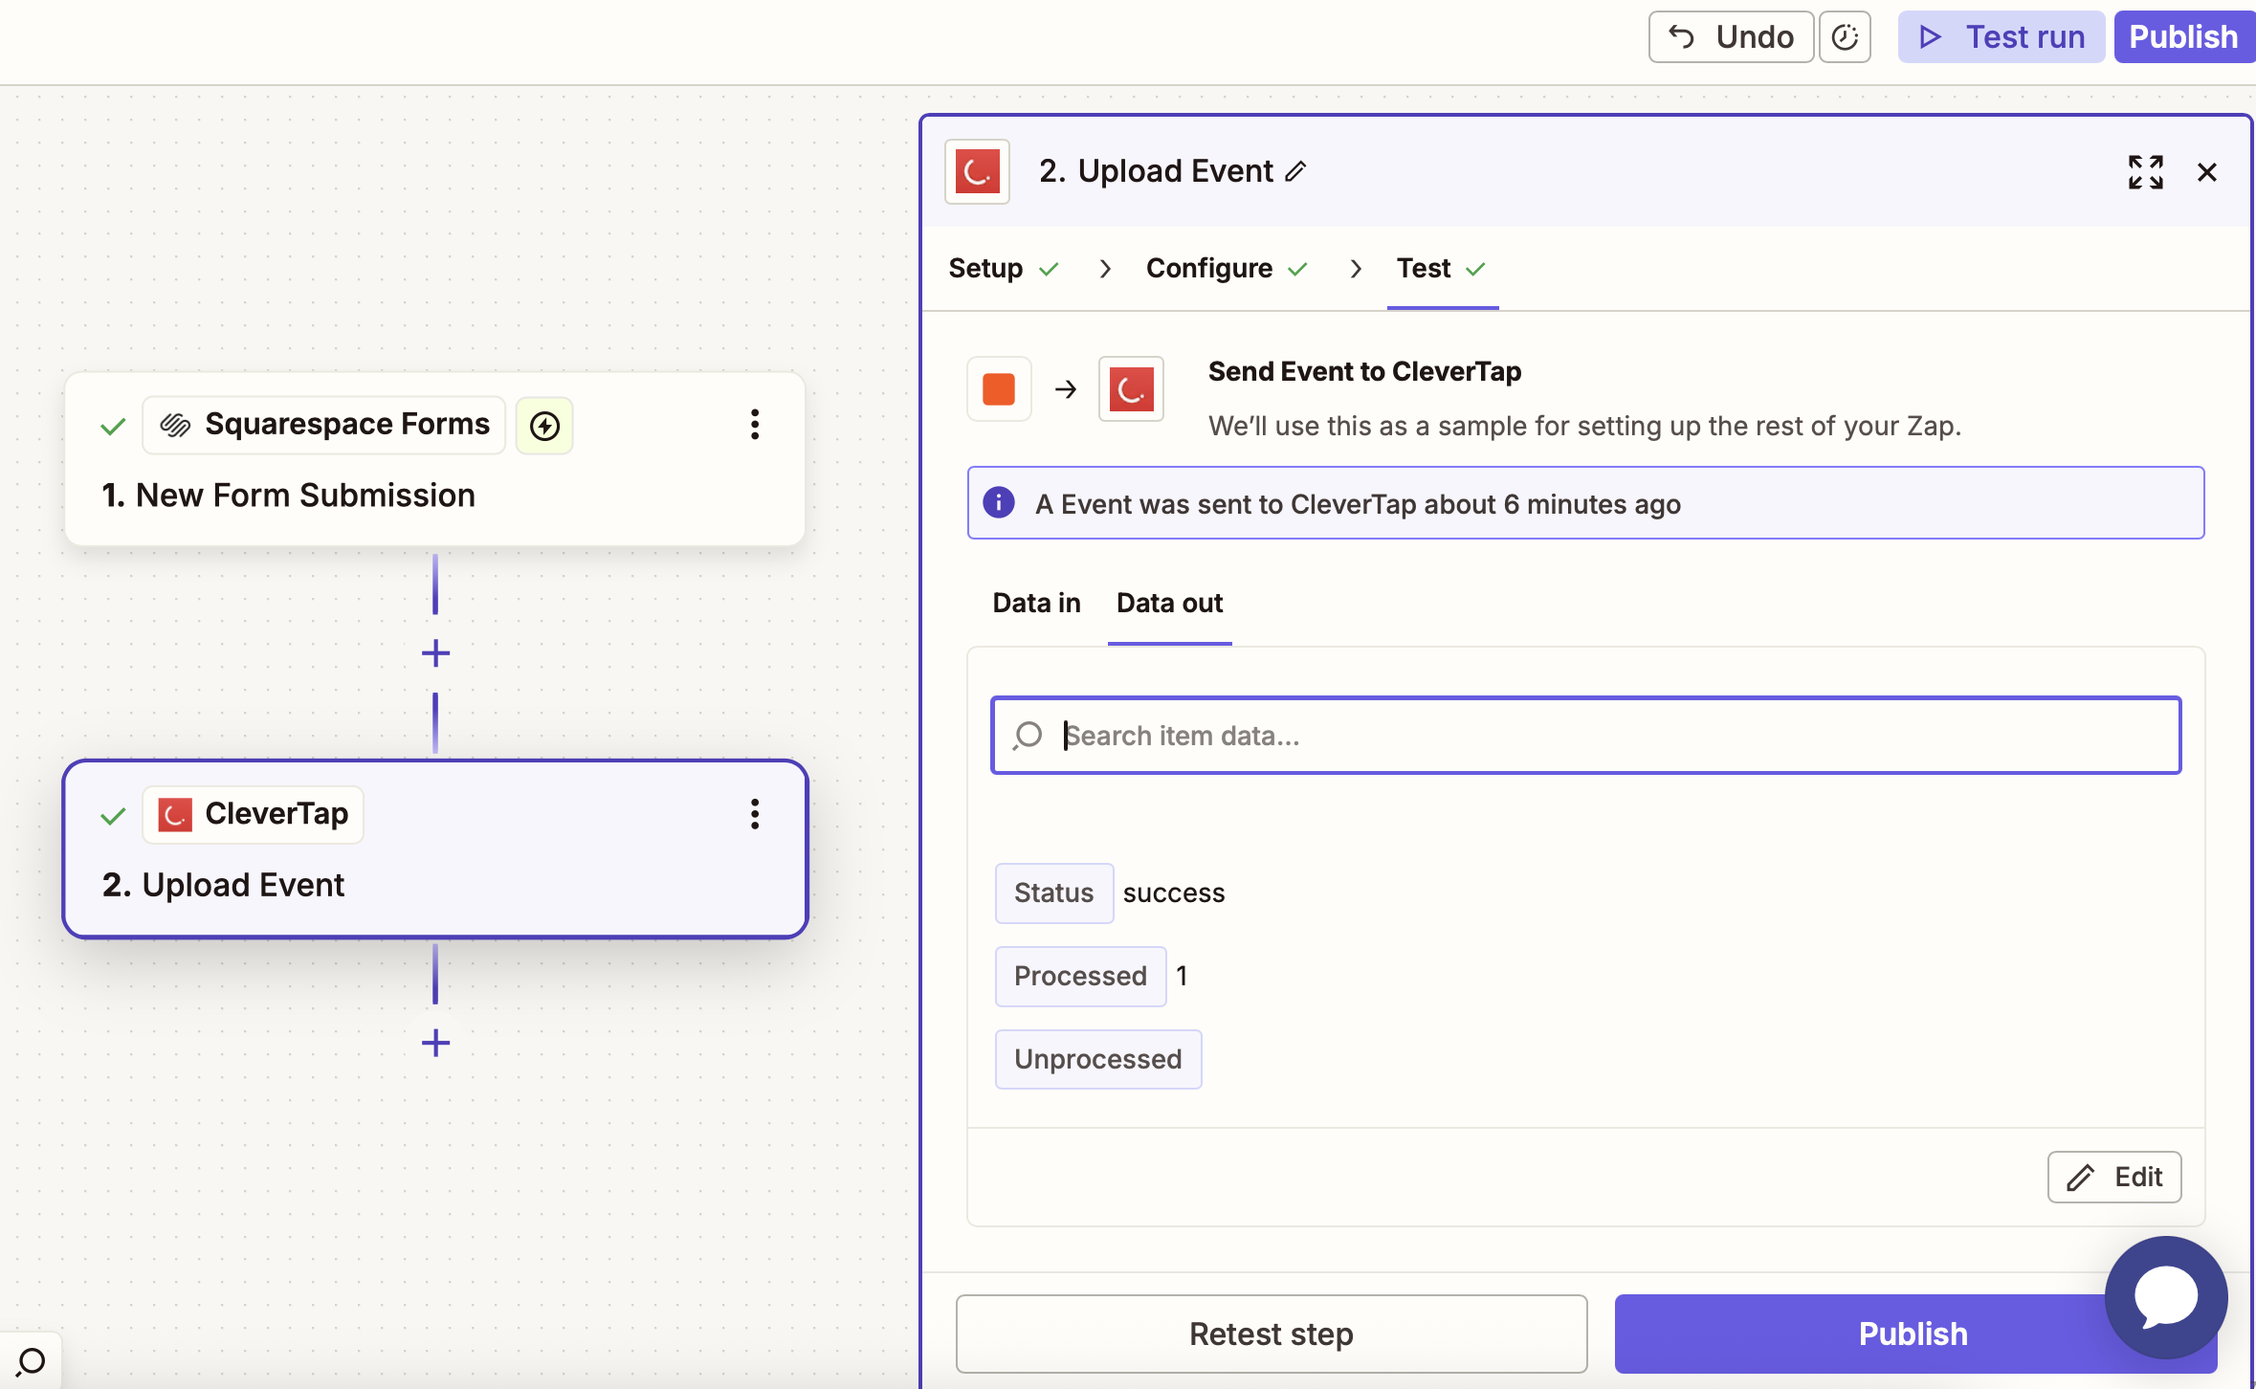Click CleverTap icon beside arrow
The image size is (2256, 1389).
[x=1131, y=389]
